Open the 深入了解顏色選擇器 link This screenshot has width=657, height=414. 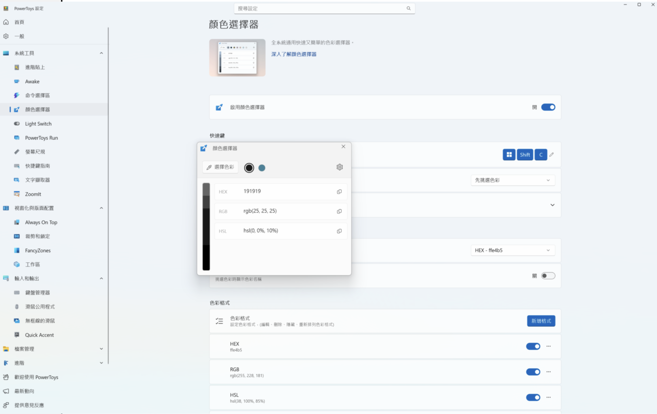pyautogui.click(x=293, y=54)
